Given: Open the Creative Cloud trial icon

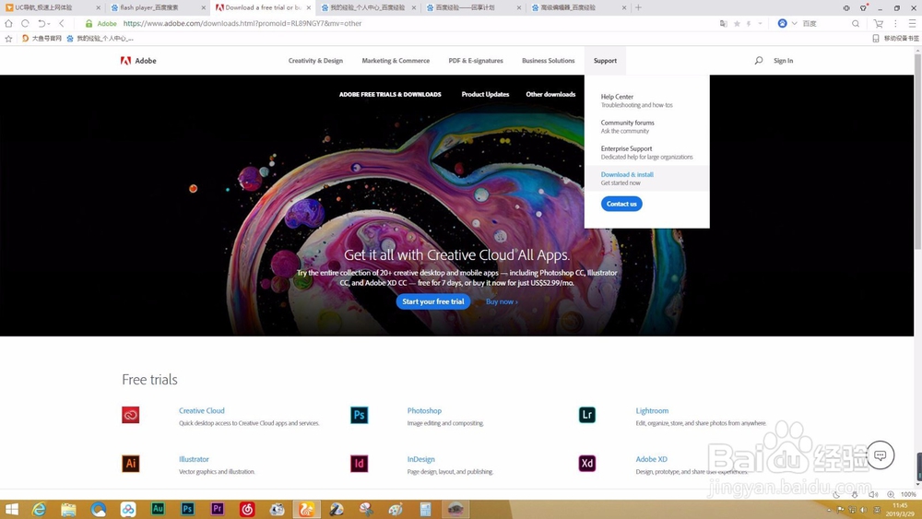Looking at the screenshot, I should point(131,415).
